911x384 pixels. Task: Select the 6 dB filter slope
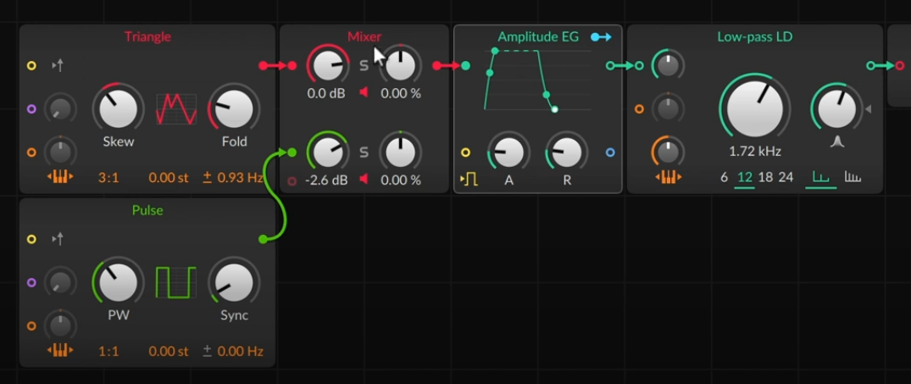(x=724, y=177)
